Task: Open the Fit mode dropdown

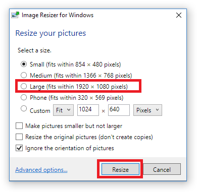Action: click(x=63, y=110)
